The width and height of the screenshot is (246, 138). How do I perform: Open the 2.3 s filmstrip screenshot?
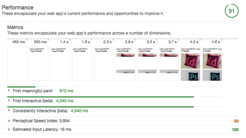click(x=104, y=64)
